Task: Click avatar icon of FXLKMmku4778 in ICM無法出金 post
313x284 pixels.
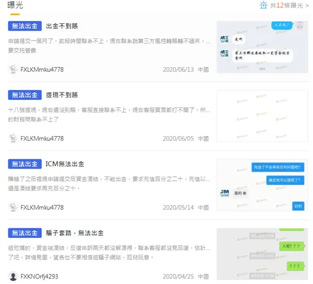Action: pyautogui.click(x=13, y=207)
